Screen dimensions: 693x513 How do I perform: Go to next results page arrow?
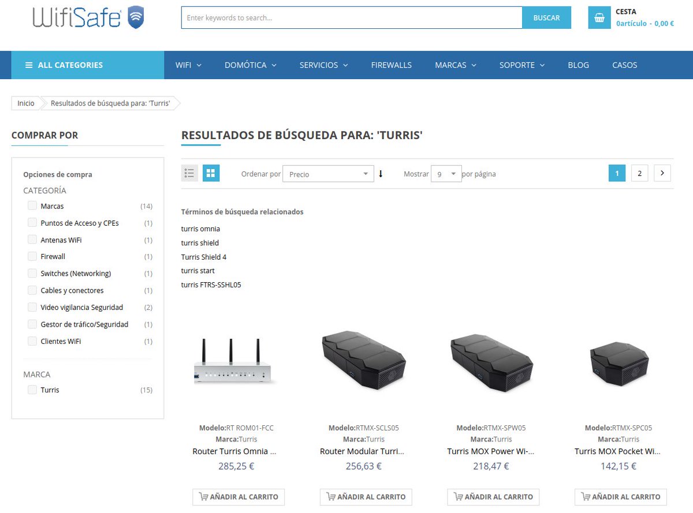point(662,173)
